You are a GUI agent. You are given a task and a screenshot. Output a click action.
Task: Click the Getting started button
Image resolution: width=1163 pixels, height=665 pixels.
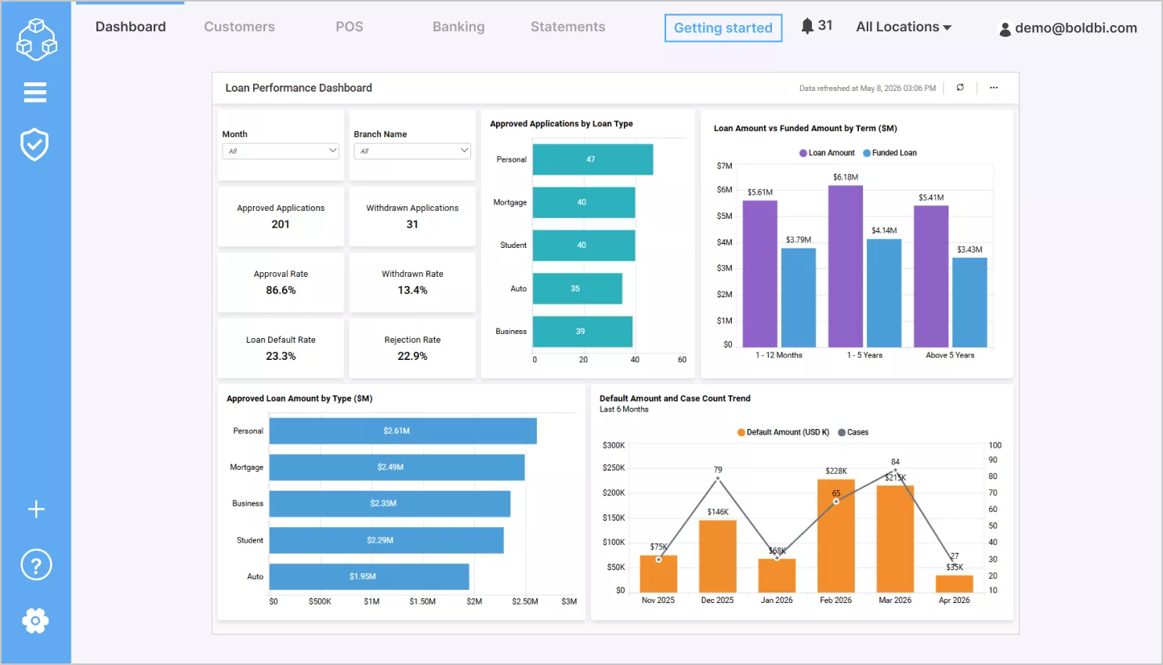click(723, 28)
